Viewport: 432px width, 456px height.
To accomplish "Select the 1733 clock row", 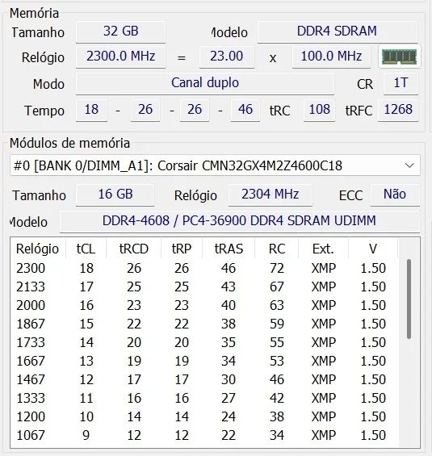I will (204, 342).
